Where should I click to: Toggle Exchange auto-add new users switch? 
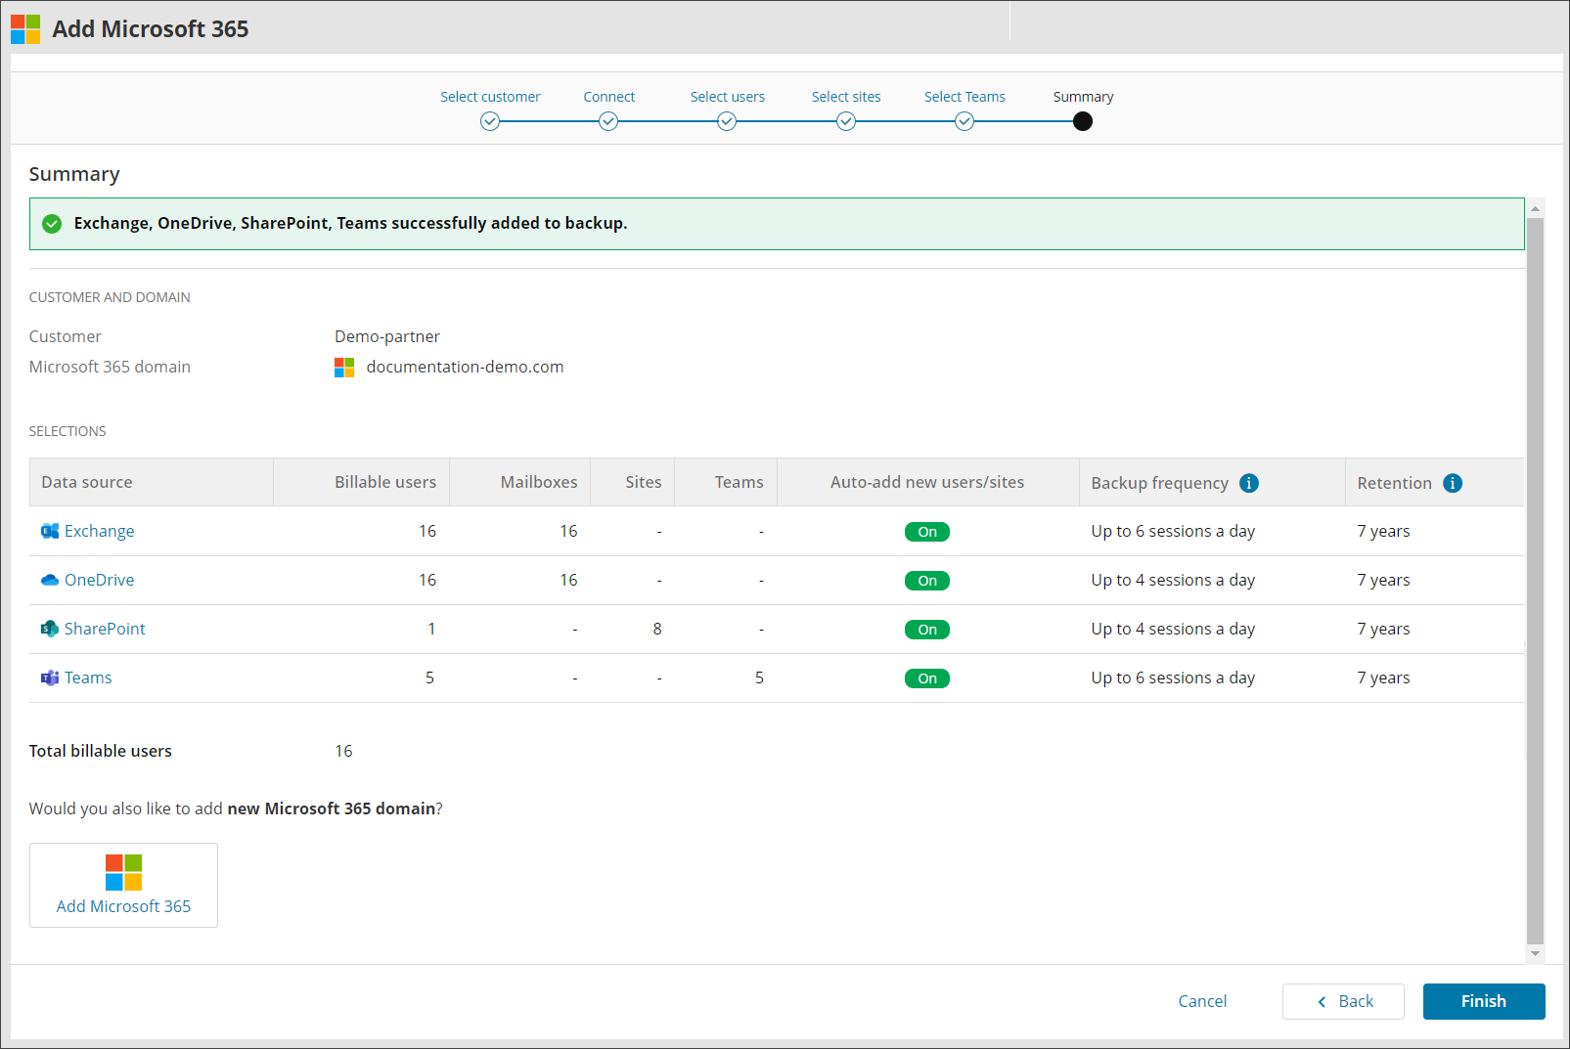926,532
